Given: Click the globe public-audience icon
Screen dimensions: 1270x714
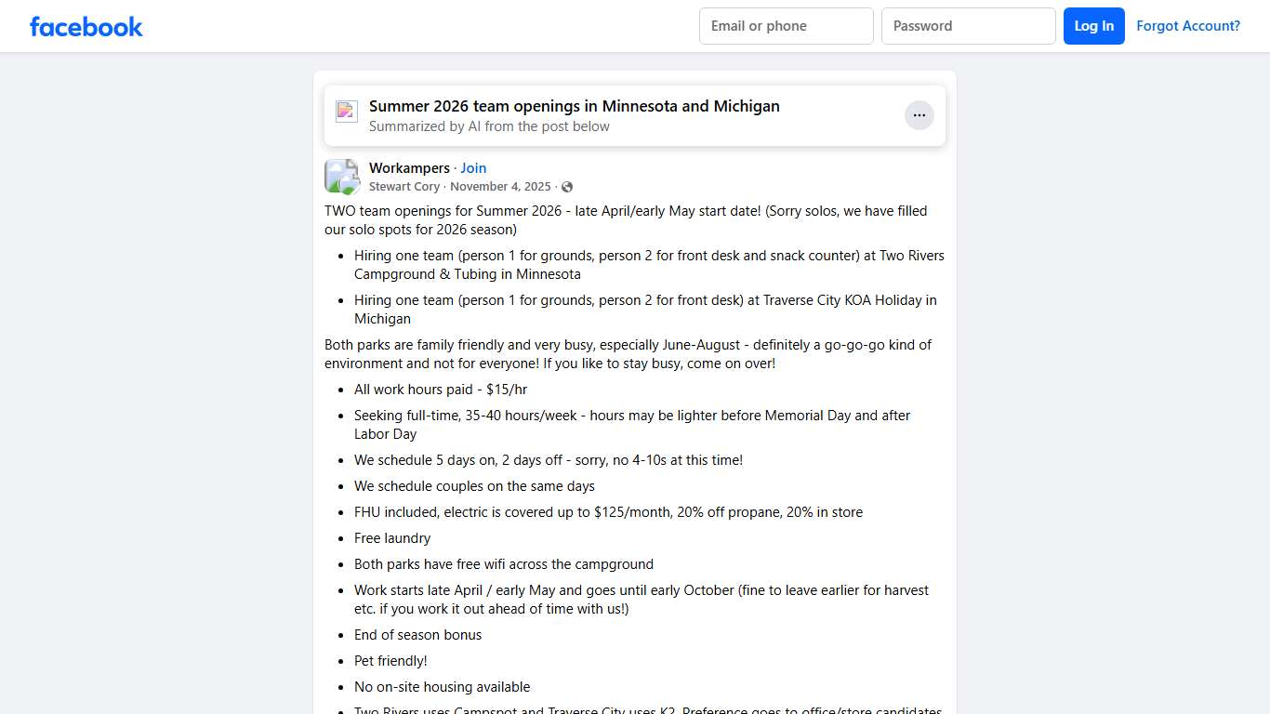Looking at the screenshot, I should (x=567, y=187).
